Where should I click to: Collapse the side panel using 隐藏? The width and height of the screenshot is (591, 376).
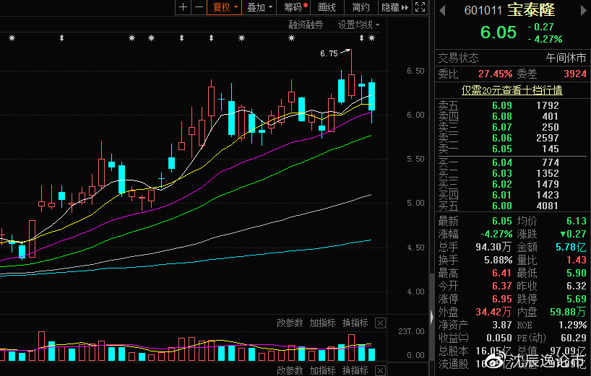pyautogui.click(x=394, y=7)
